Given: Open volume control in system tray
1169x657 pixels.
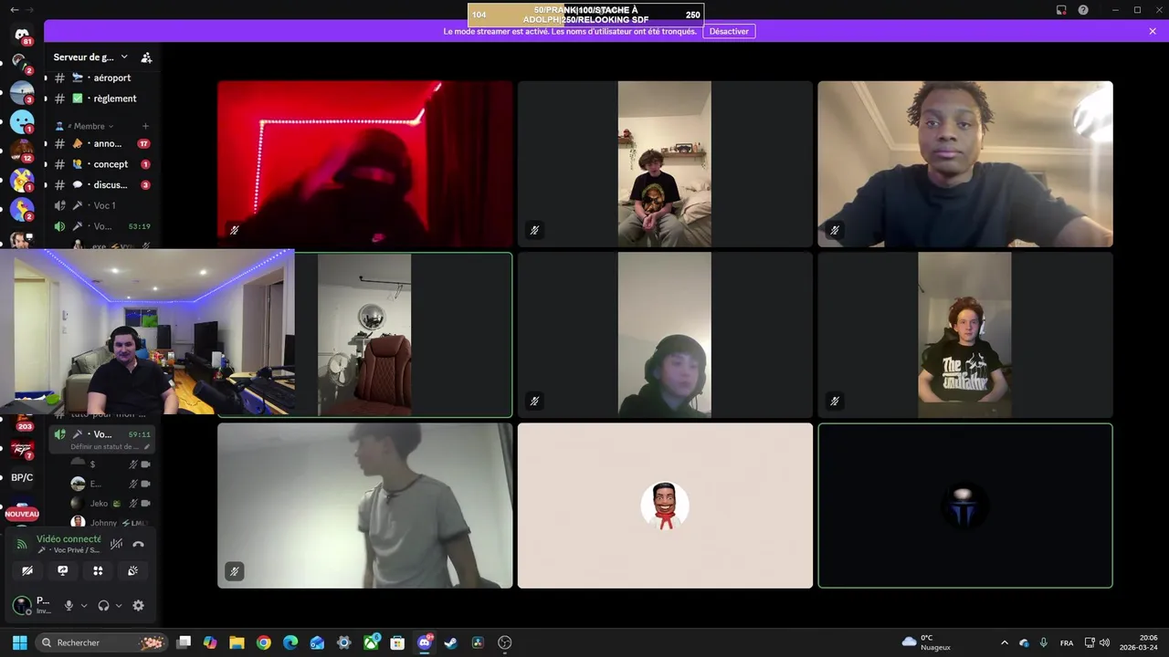Looking at the screenshot, I should (x=1104, y=642).
